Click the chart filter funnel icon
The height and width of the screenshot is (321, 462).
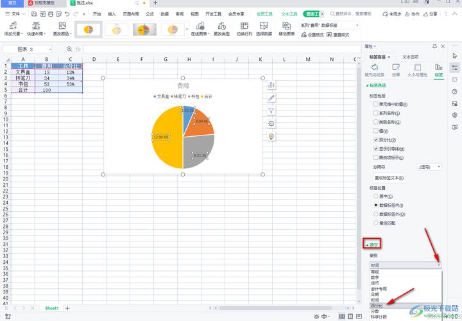pyautogui.click(x=271, y=111)
